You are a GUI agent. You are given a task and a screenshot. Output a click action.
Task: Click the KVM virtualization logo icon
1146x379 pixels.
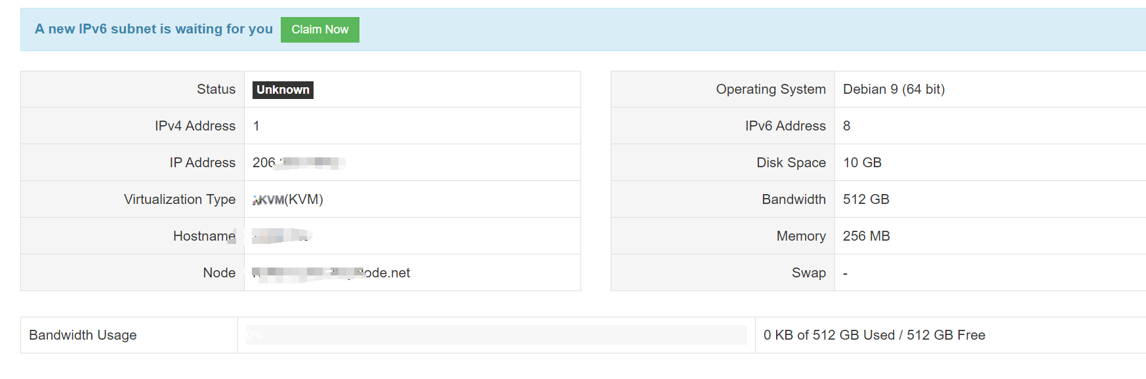[268, 200]
